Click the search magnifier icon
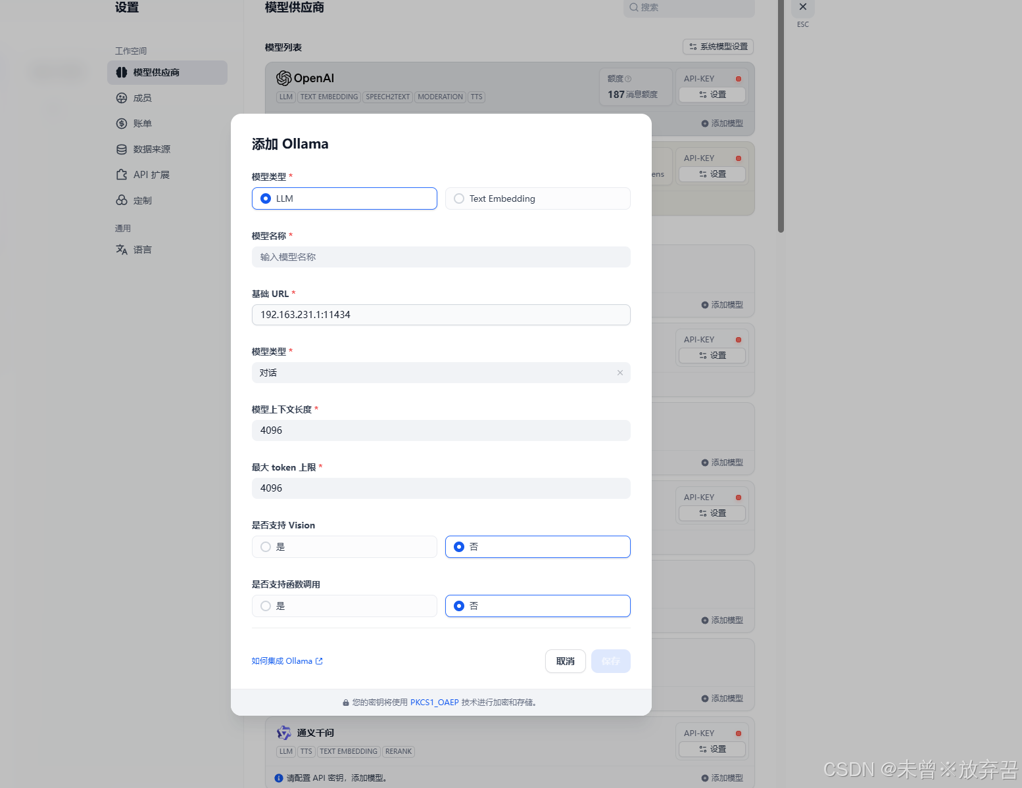Image resolution: width=1022 pixels, height=788 pixels. pyautogui.click(x=634, y=7)
